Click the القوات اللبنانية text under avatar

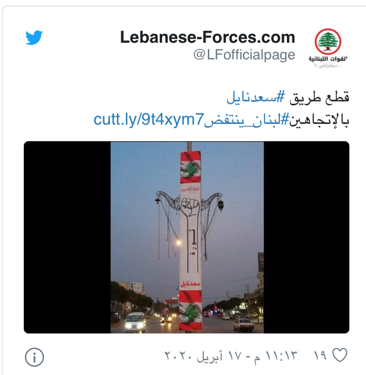(327, 59)
